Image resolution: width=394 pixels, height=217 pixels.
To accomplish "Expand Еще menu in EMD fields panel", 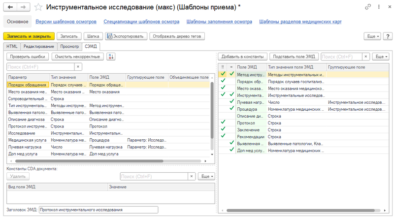I will 381,57.
